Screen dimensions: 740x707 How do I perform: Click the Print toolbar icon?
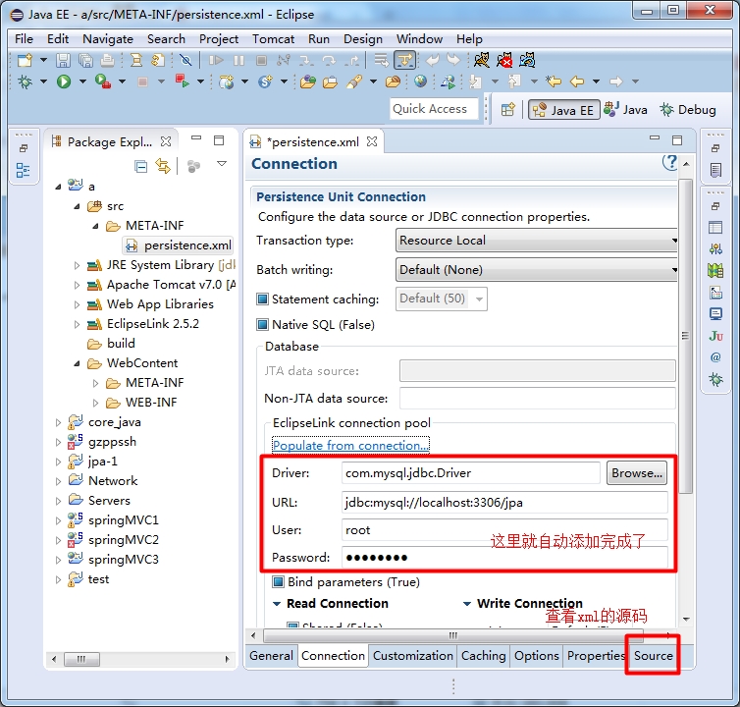pos(108,61)
